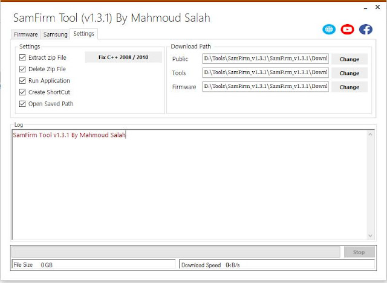Click the log line 'SamFirm Tool v1.3.1 By Mahmoud Salah'
This screenshot has height=283, width=387.
coord(70,135)
